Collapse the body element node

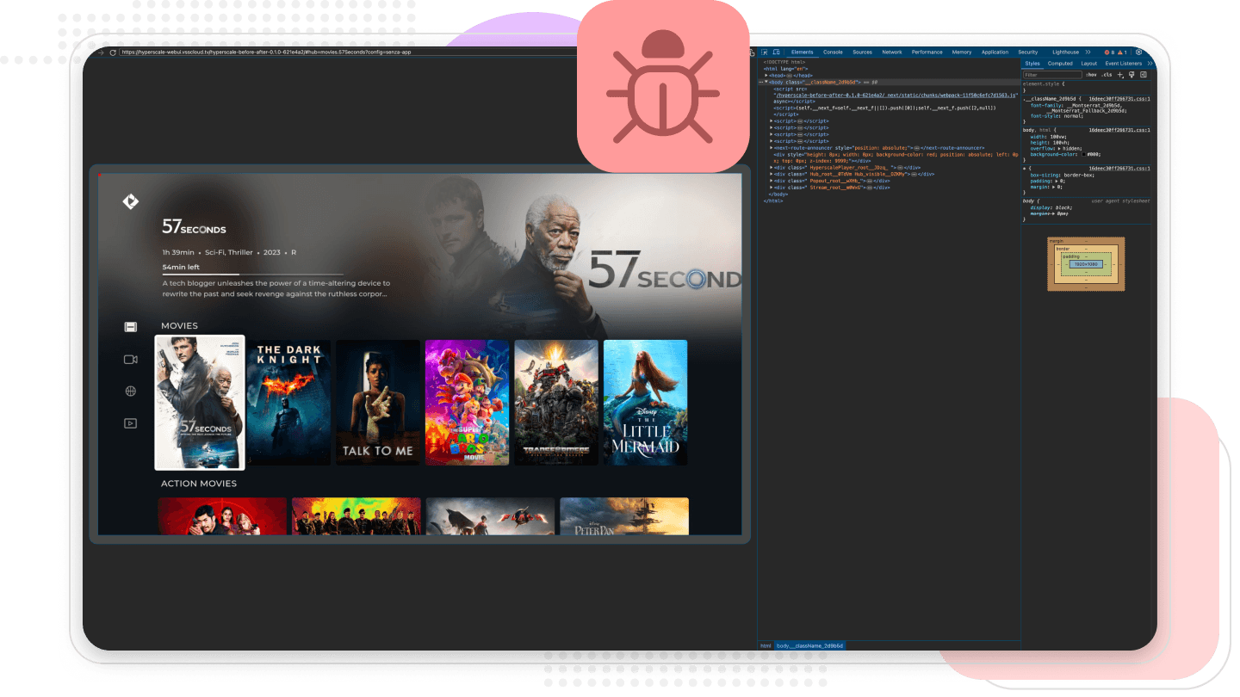tap(766, 82)
